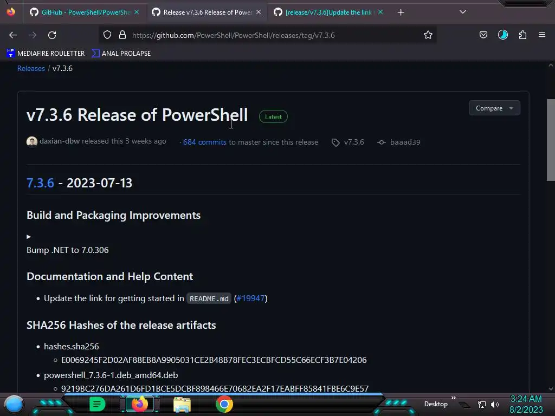The width and height of the screenshot is (555, 416).
Task: Open the Desktop toolbar label
Action: [x=436, y=404]
